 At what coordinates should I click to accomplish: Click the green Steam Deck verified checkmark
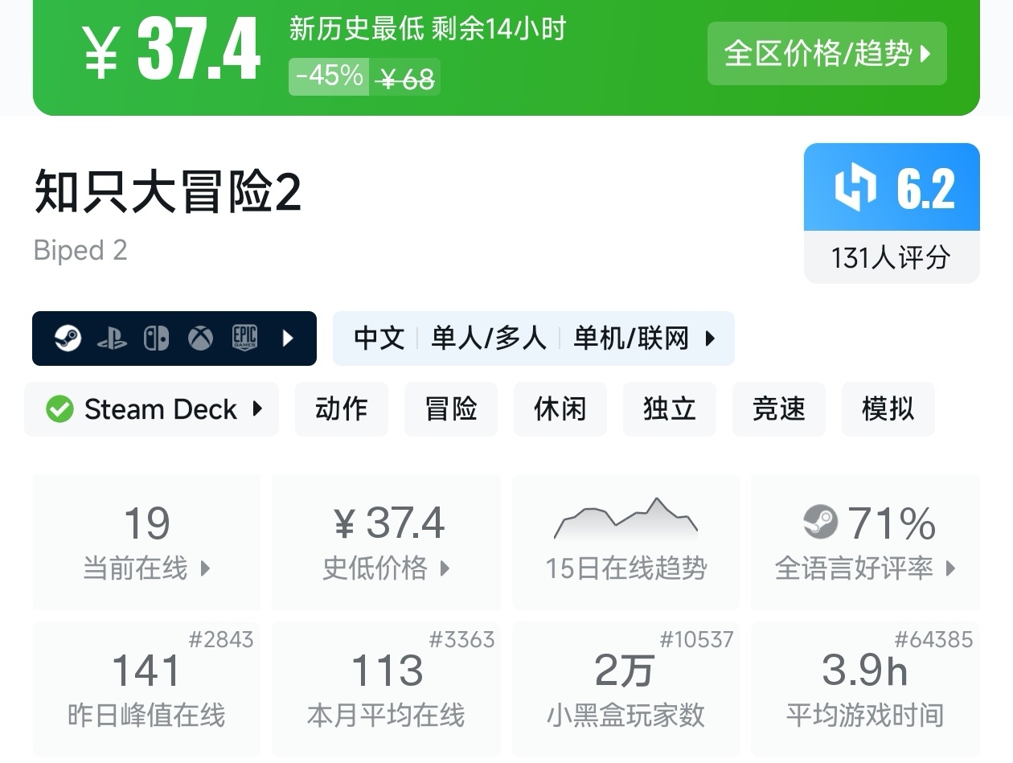click(59, 409)
